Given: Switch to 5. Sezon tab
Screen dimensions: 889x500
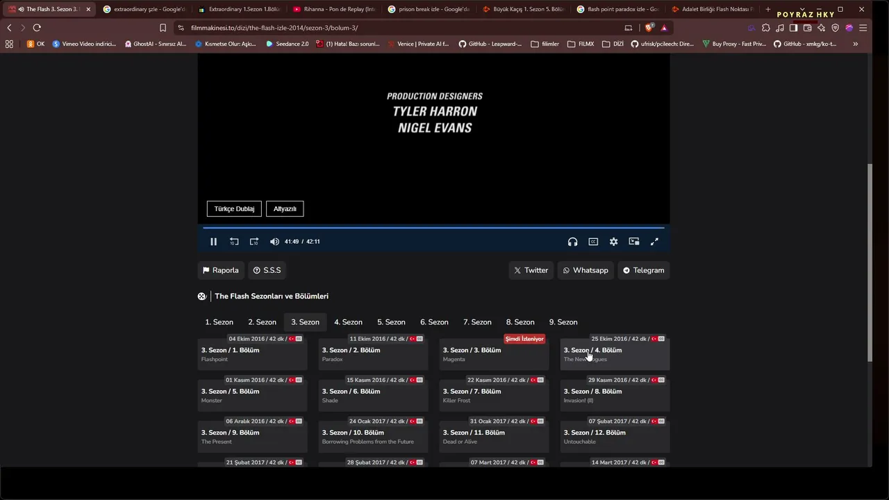Looking at the screenshot, I should [391, 322].
